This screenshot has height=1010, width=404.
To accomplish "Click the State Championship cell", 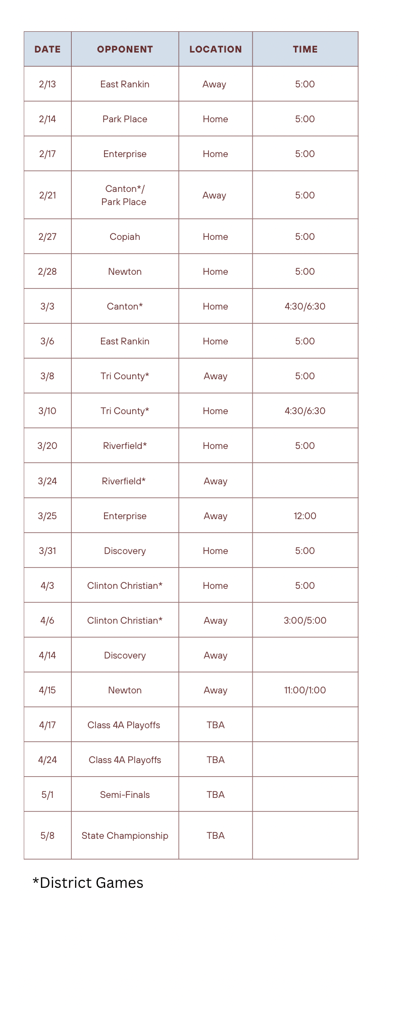I will 125,835.
